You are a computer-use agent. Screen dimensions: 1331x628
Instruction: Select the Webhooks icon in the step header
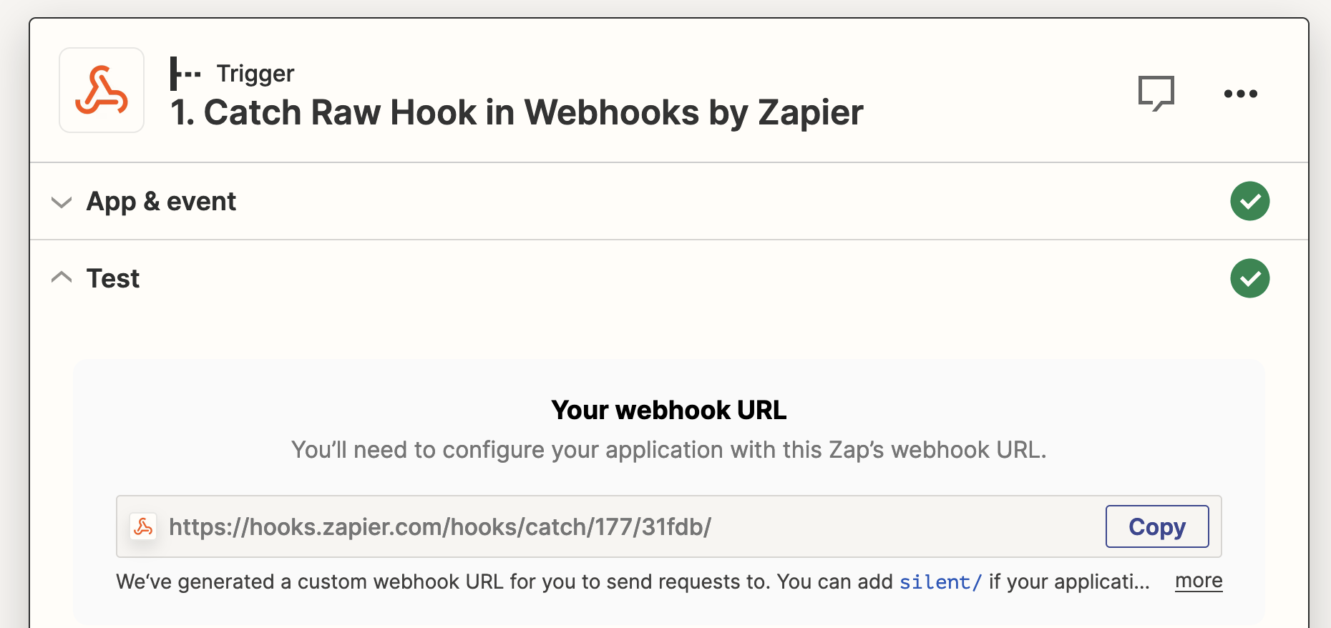pos(101,89)
